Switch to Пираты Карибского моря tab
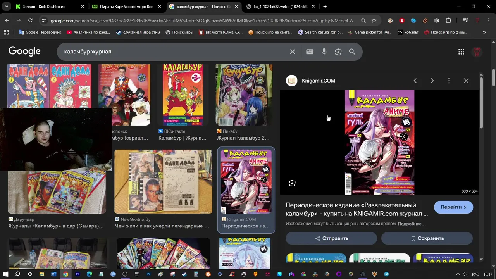The image size is (496, 279). pyautogui.click(x=127, y=7)
